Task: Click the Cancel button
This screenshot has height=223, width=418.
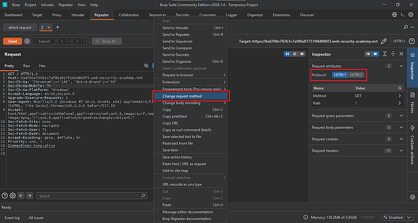Action: coord(44,41)
